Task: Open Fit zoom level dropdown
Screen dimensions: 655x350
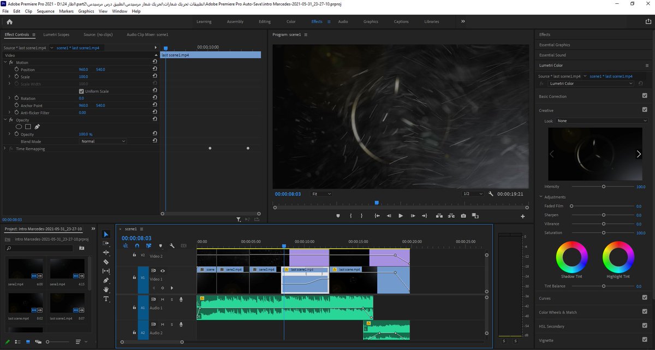Action: [x=321, y=194]
